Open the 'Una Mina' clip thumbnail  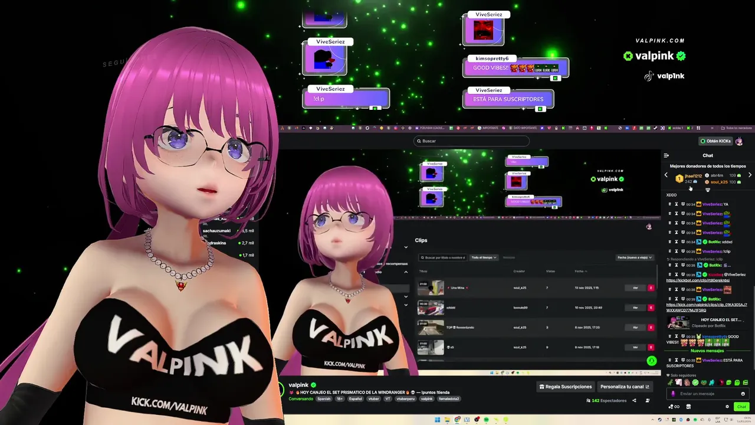click(431, 287)
